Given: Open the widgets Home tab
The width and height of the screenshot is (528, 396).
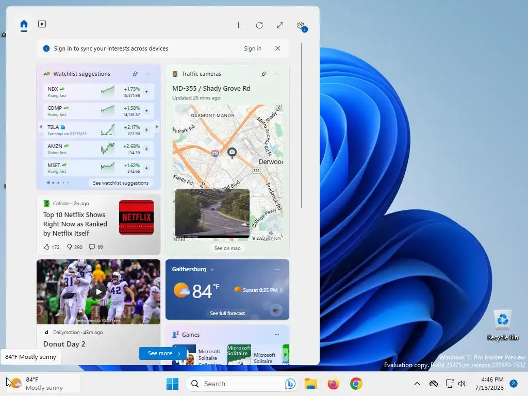Looking at the screenshot, I should click(24, 25).
